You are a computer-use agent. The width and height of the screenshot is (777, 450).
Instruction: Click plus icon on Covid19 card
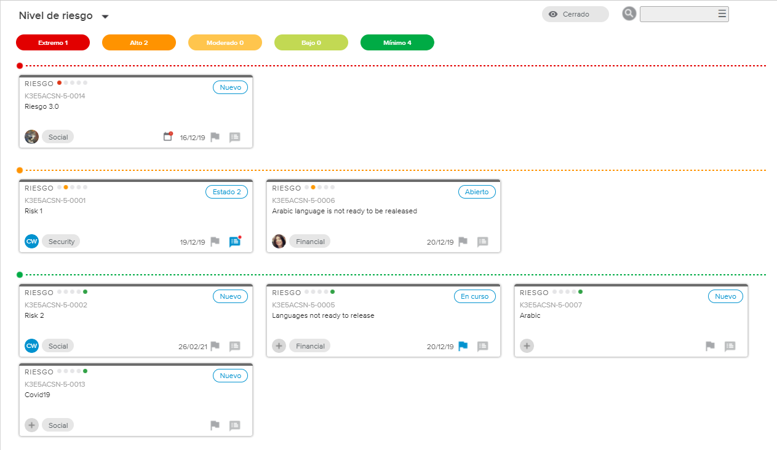(31, 425)
